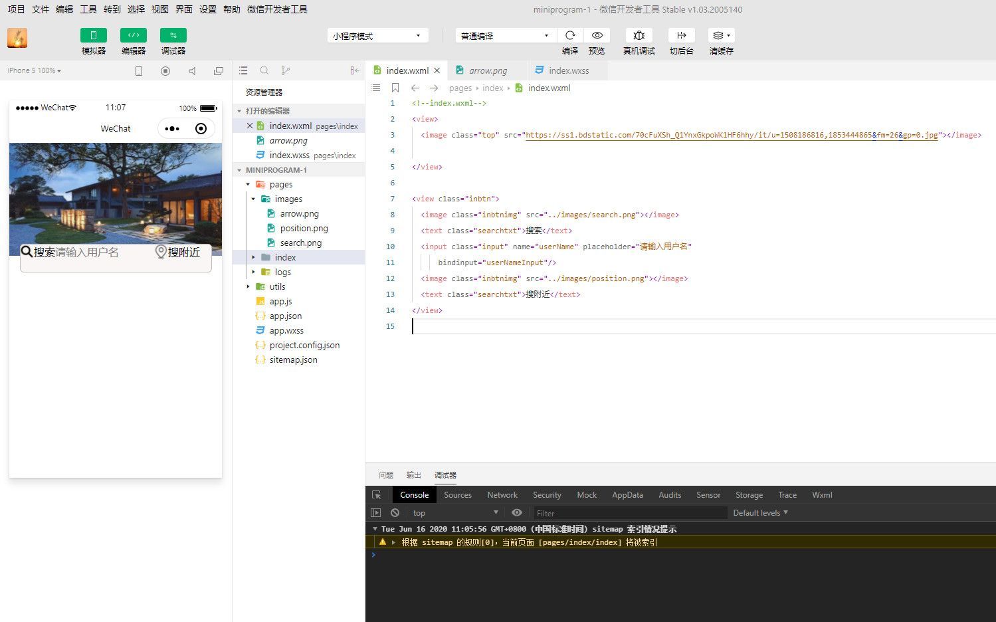Navigate back with left arrow in editor
The image size is (996, 622).
[415, 88]
